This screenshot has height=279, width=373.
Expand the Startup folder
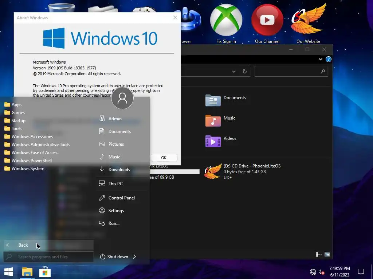point(15,121)
